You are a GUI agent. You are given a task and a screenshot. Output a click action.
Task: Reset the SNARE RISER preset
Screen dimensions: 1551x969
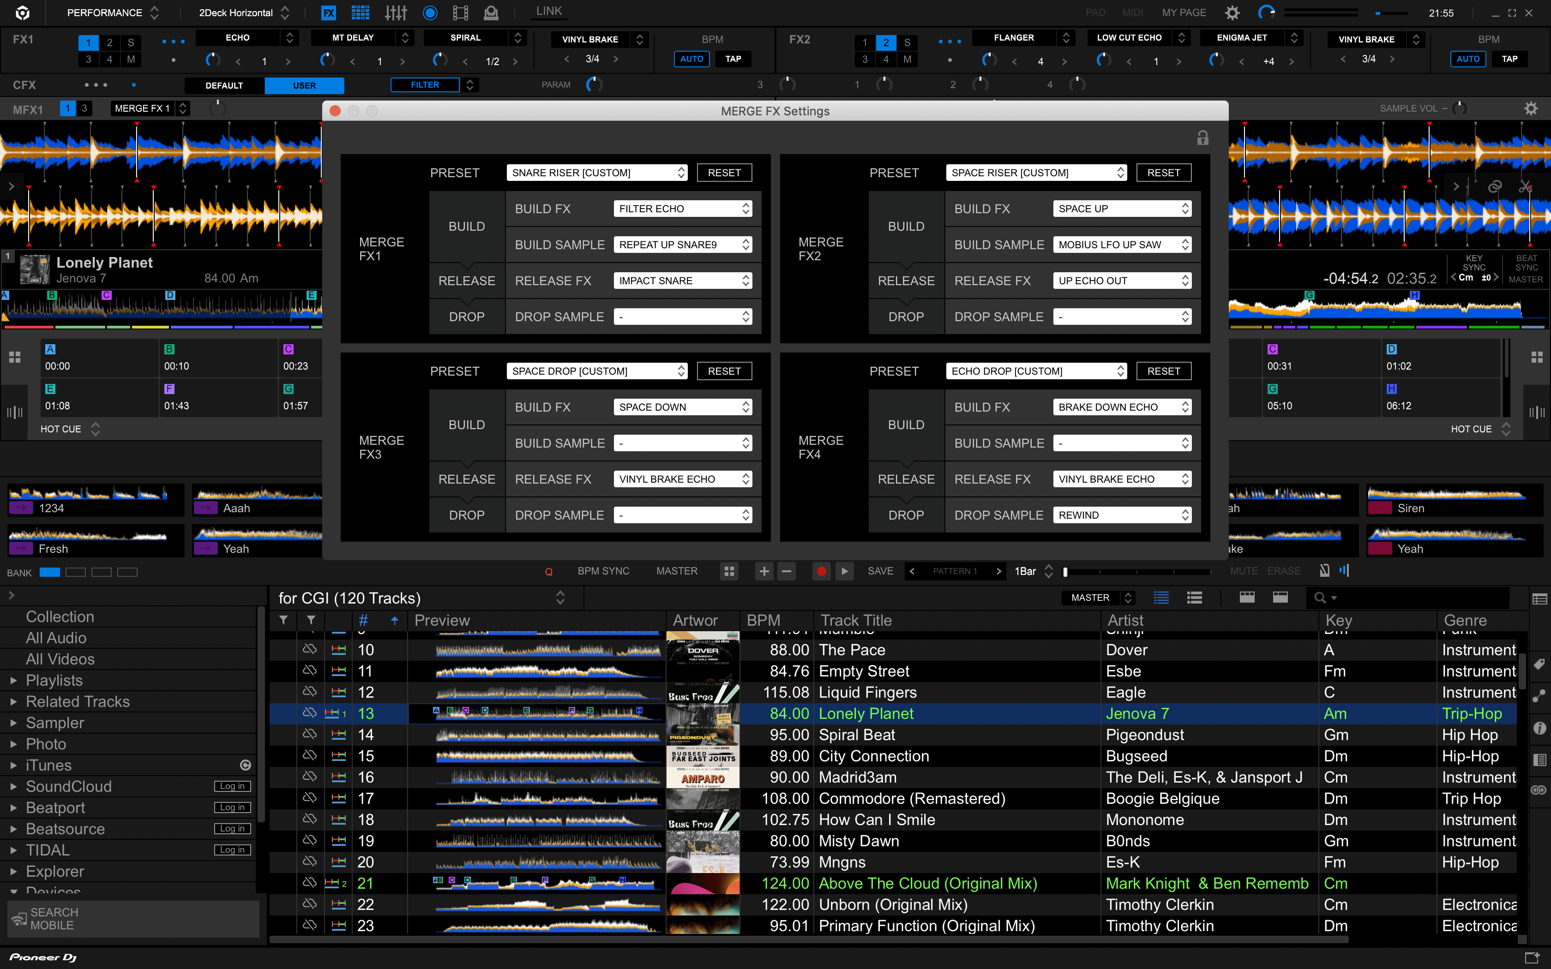pos(724,173)
